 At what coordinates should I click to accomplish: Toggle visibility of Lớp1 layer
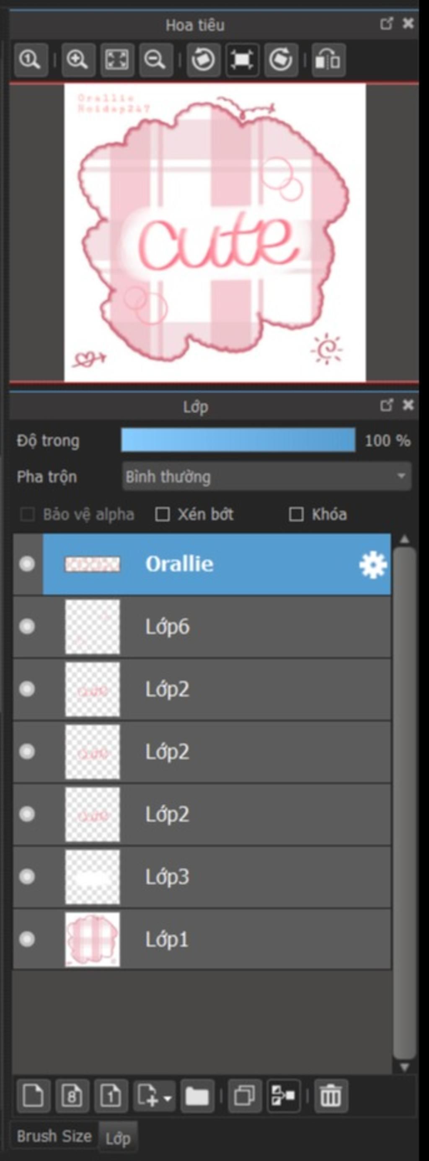[27, 939]
